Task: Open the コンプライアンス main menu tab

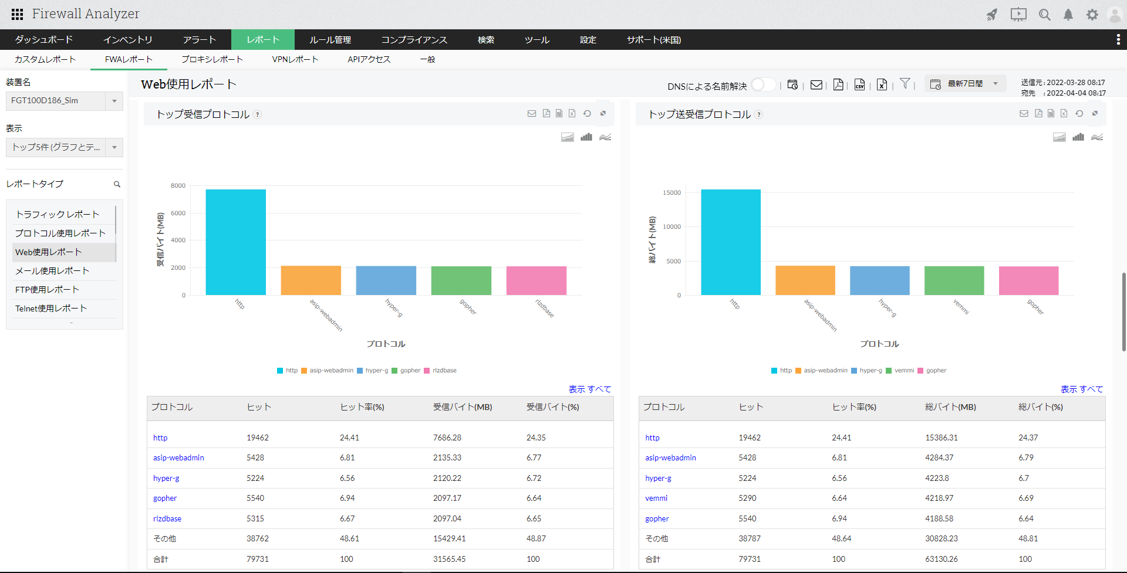Action: pyautogui.click(x=414, y=40)
